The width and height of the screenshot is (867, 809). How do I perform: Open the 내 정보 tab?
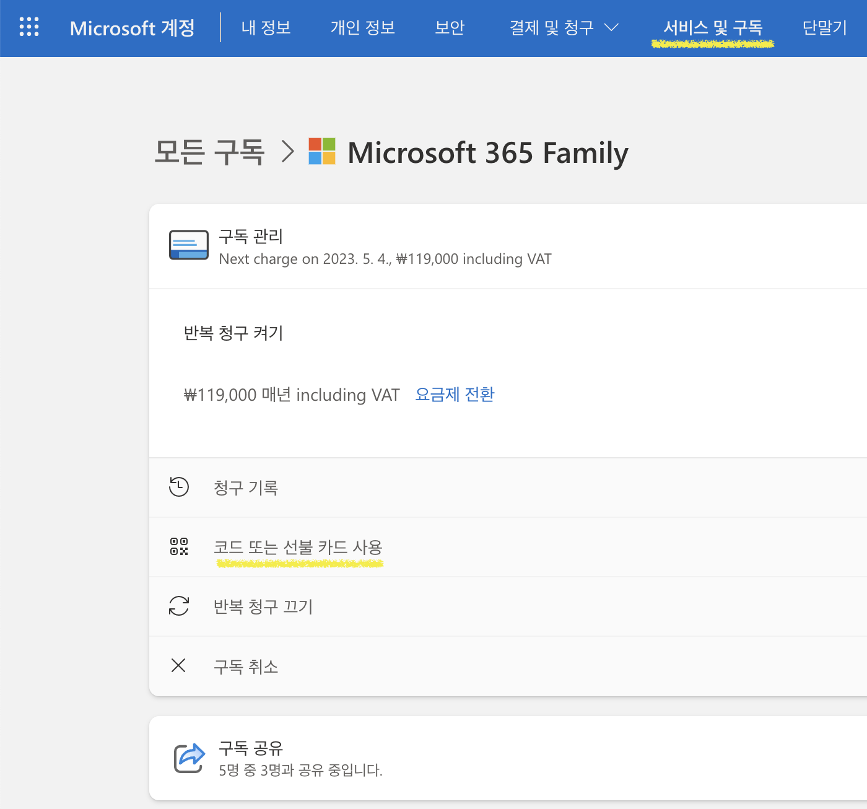[266, 27]
